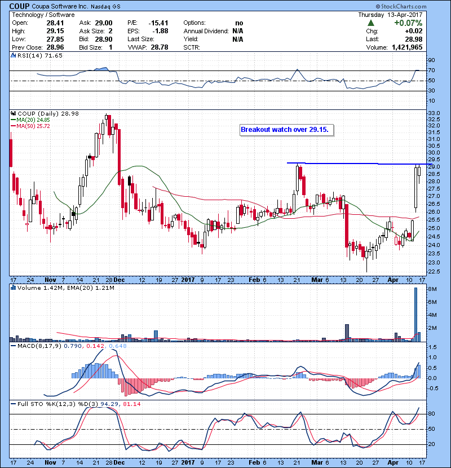Screen dimensions: 451x468
Task: Click the P/E value -15.41
Action: tap(158, 23)
